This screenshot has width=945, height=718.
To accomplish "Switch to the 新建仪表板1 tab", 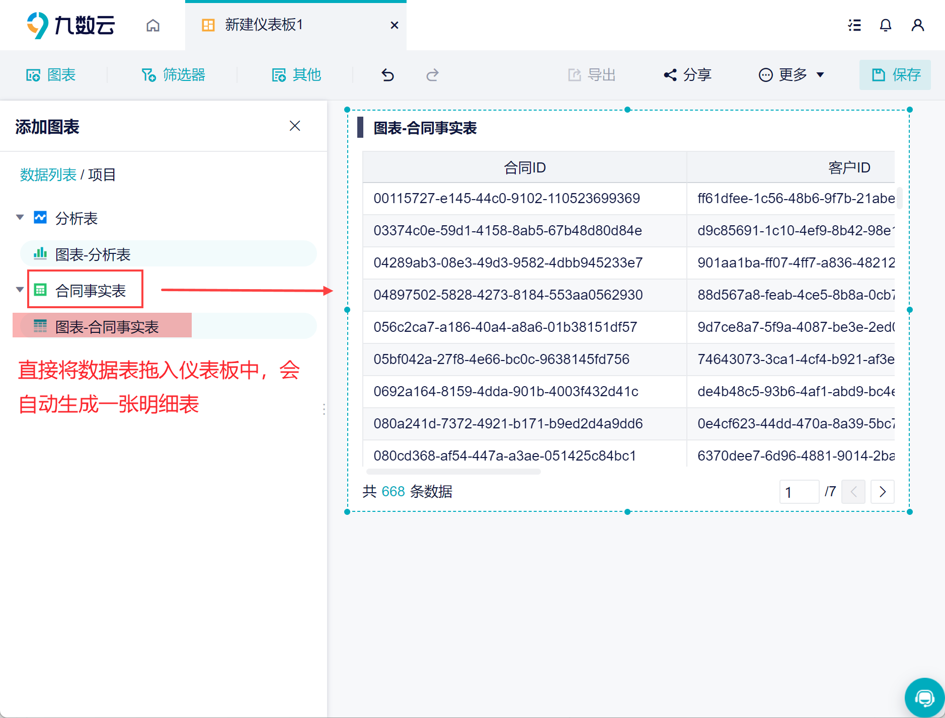I will (296, 25).
